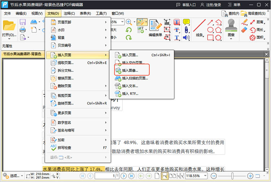Choose Spell Check (拼写检查) menu item
The height and width of the screenshot is (182, 271).
(x=78, y=147)
